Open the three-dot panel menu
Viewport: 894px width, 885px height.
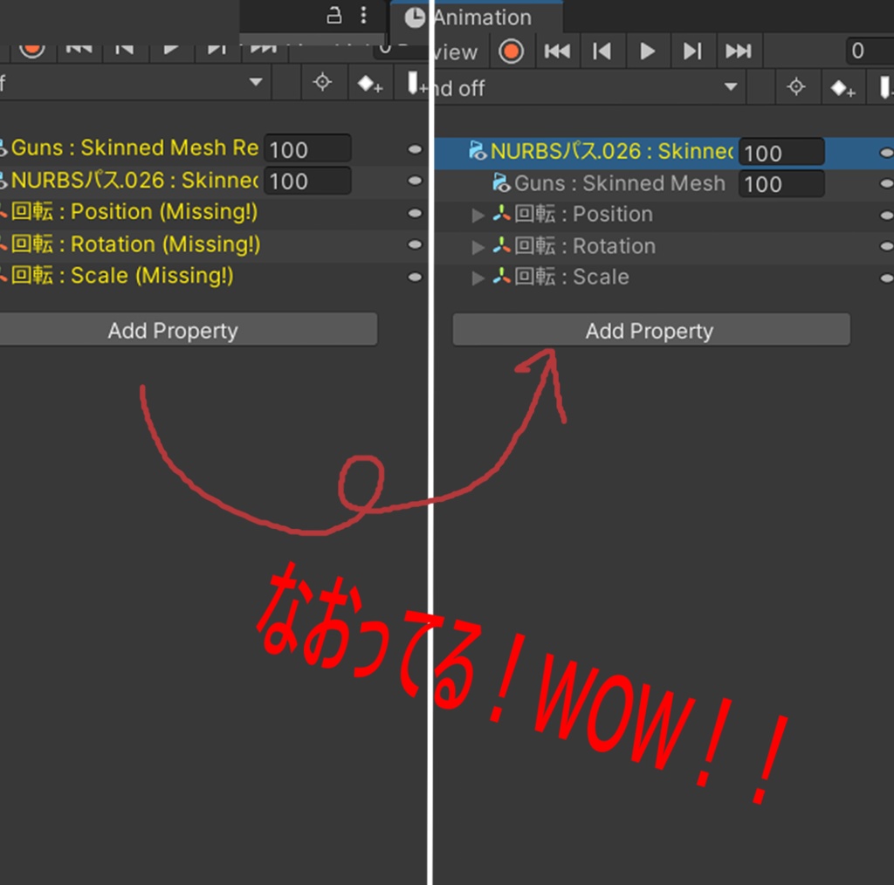364,17
